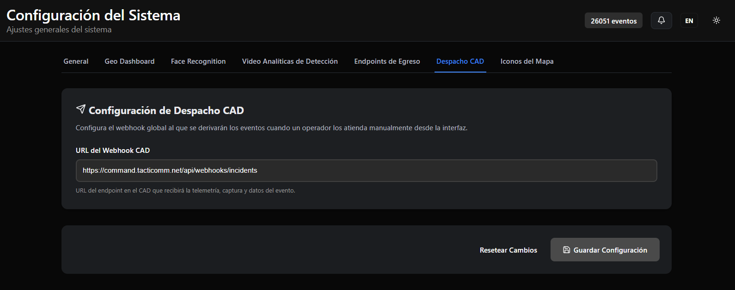Open the Iconos del Mapa tab

coord(527,61)
